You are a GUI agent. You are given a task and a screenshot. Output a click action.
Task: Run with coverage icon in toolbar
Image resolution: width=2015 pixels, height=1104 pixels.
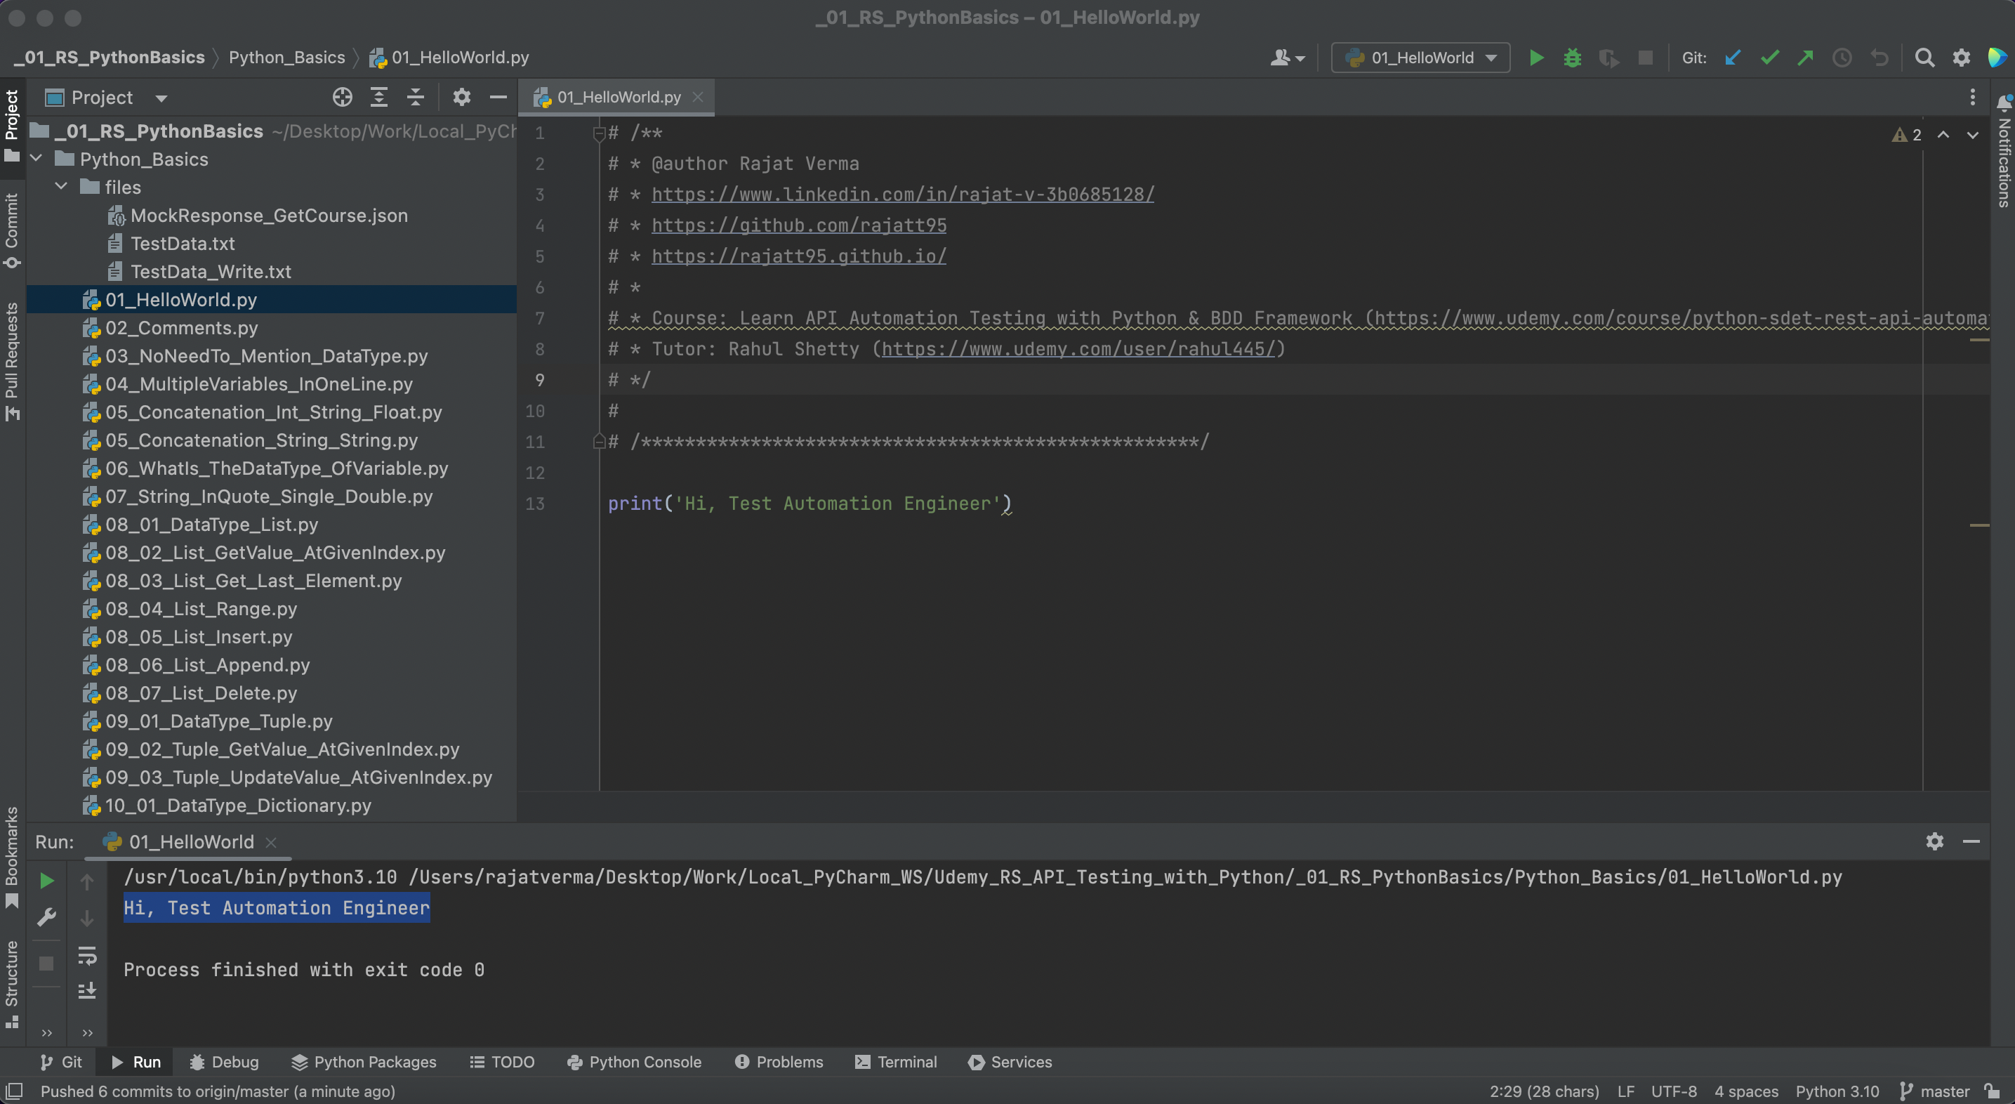[x=1608, y=58]
